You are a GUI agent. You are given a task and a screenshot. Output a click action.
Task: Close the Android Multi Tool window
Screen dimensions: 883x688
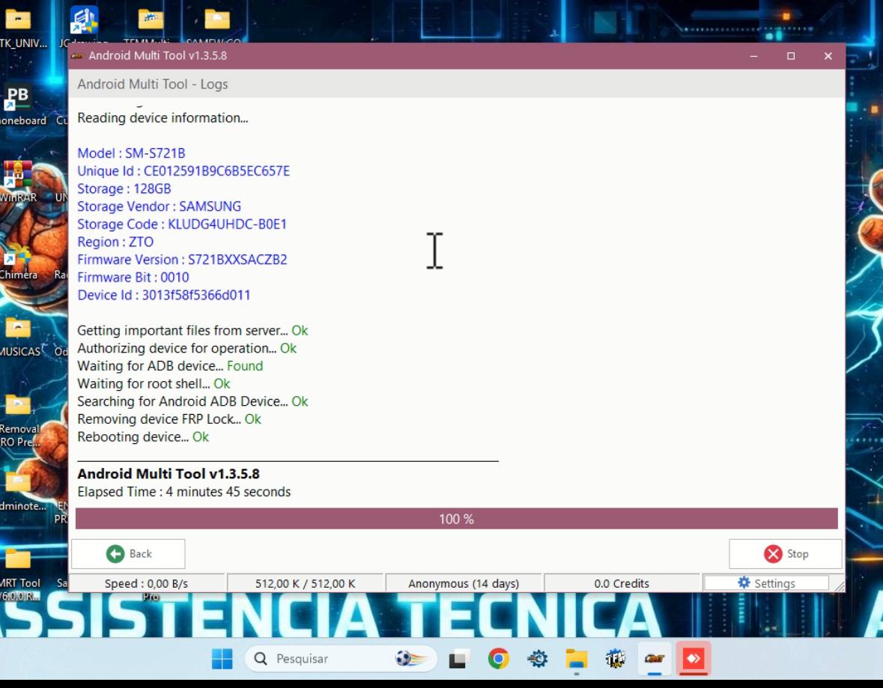click(828, 55)
